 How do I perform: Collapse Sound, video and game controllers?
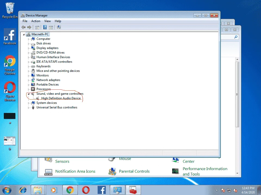[29, 94]
